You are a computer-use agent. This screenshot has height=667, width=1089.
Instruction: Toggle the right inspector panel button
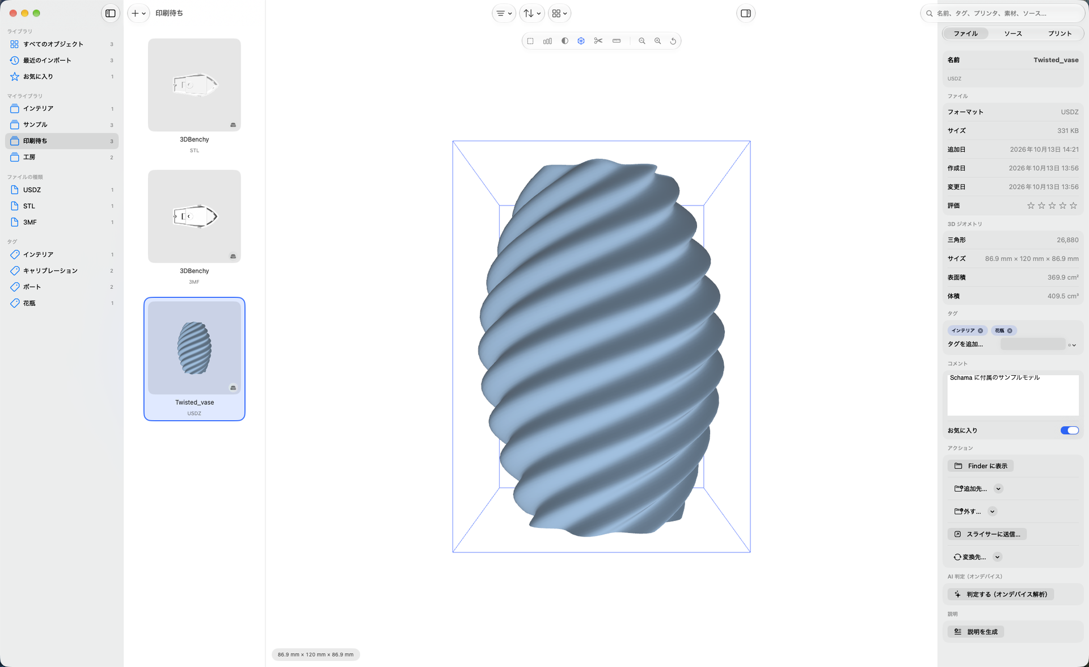pyautogui.click(x=746, y=13)
